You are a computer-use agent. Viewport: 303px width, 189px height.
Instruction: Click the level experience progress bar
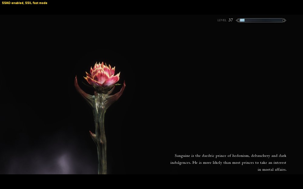click(261, 20)
